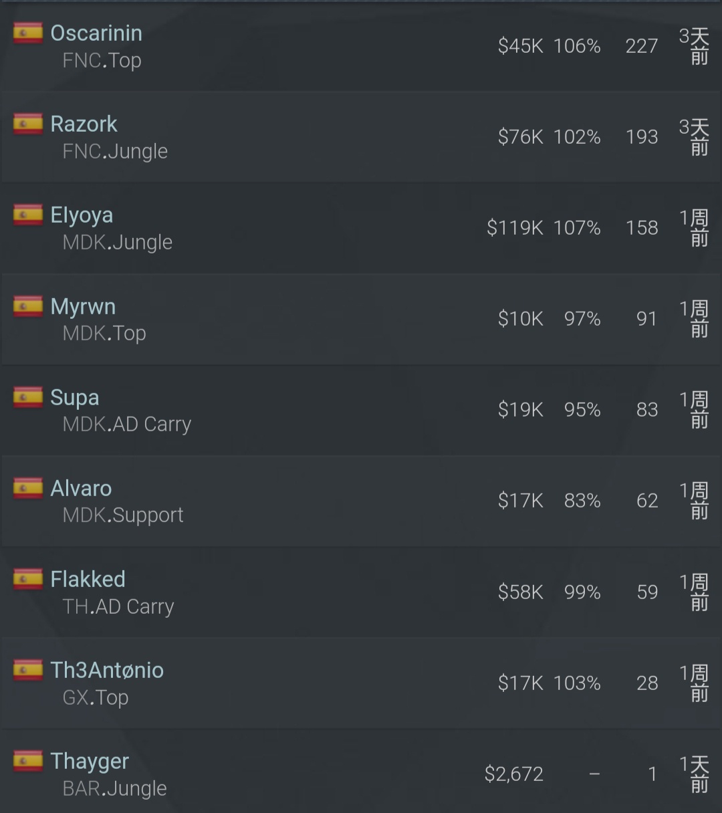Click the Spain flag beside Flakked
The image size is (722, 813).
coord(28,579)
